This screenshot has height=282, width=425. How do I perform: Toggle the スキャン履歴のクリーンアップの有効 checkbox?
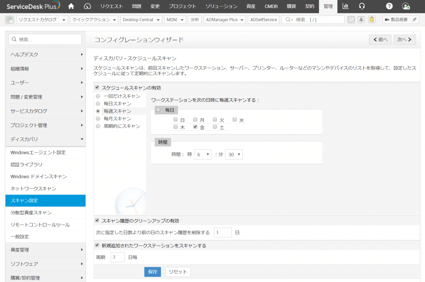(97, 221)
